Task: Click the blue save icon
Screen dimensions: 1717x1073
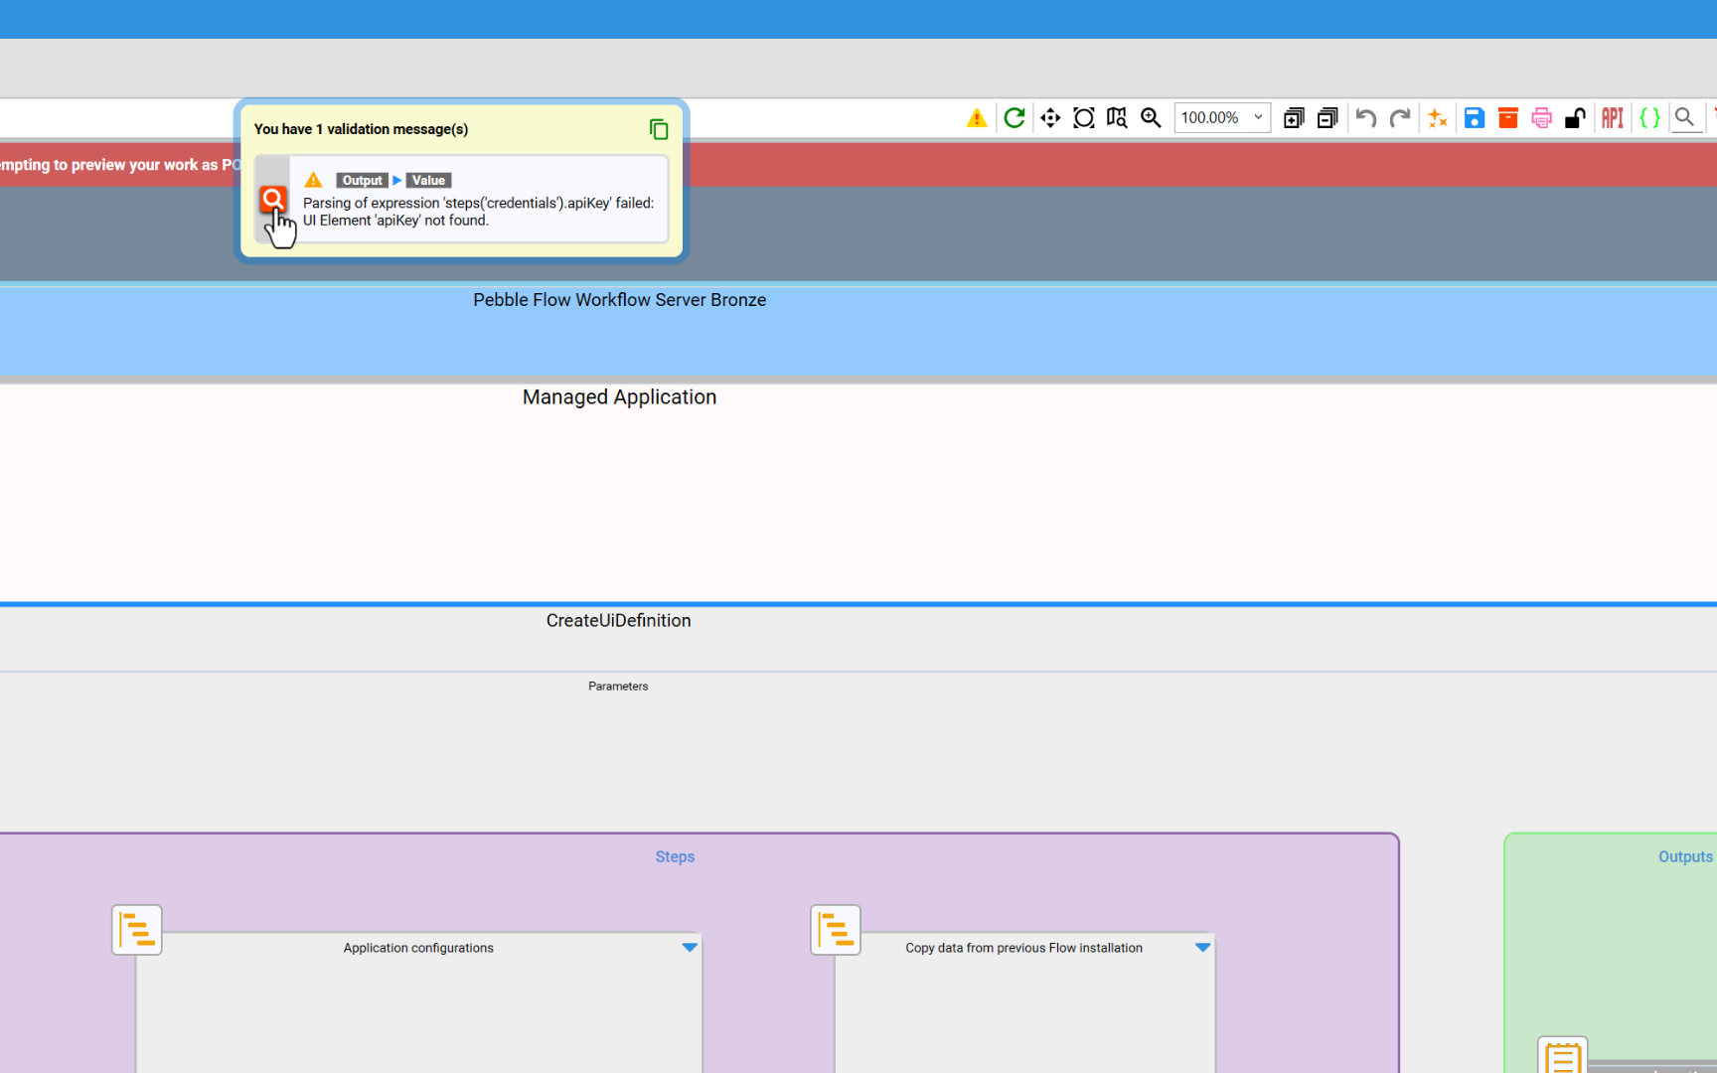Action: (1475, 118)
